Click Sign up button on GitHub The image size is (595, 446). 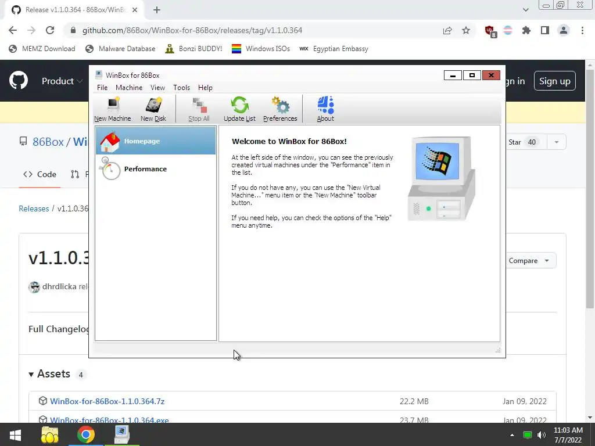click(554, 81)
